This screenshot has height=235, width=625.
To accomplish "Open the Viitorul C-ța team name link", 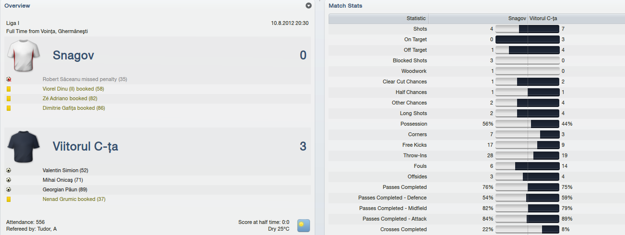I will [x=85, y=147].
